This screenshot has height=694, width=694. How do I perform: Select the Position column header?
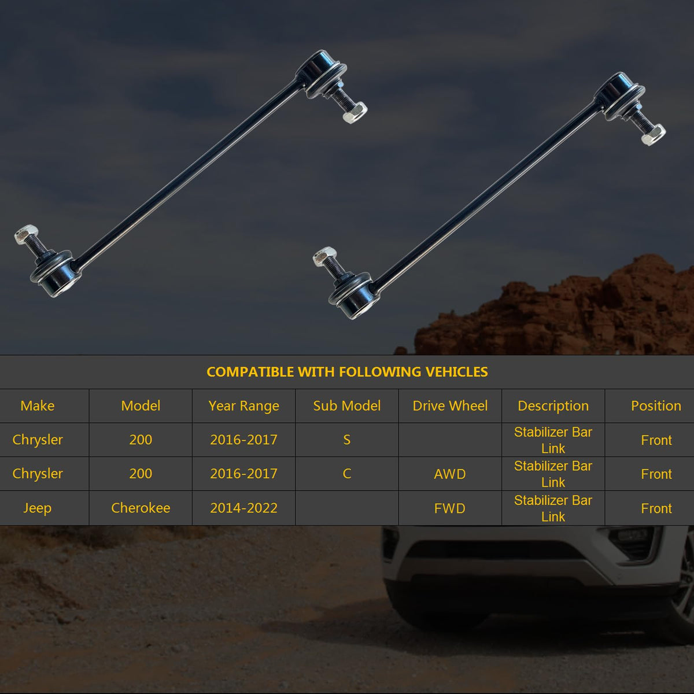[x=656, y=406]
